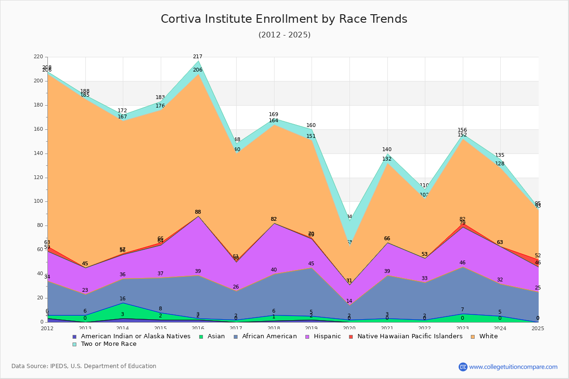Click the chart title Cortiva Institute Enrollment
This screenshot has width=569, height=379.
pyautogui.click(x=284, y=19)
